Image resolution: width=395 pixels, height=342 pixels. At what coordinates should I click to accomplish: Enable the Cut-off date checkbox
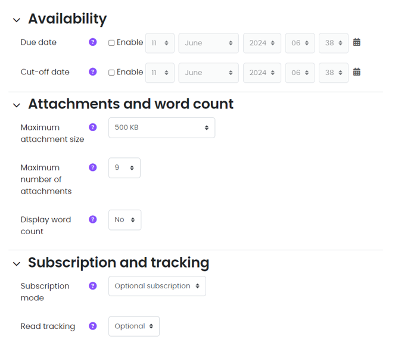point(111,73)
